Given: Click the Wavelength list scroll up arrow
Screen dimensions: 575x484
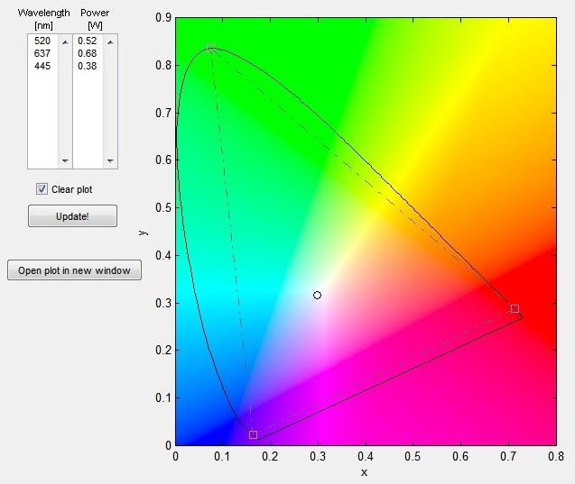Looking at the screenshot, I should [x=64, y=41].
